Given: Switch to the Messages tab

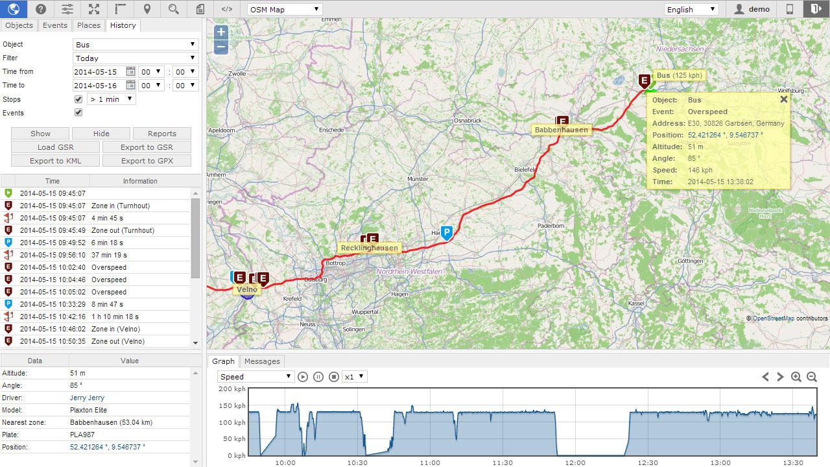Looking at the screenshot, I should (x=262, y=361).
